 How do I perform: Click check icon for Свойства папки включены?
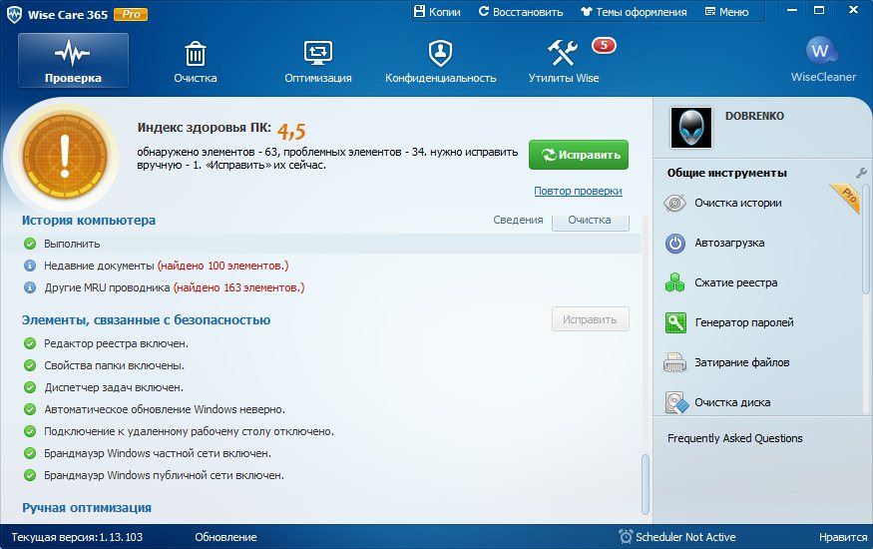point(30,365)
